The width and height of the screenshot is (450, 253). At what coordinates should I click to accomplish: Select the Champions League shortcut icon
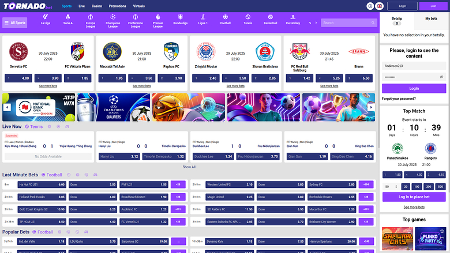113,20
